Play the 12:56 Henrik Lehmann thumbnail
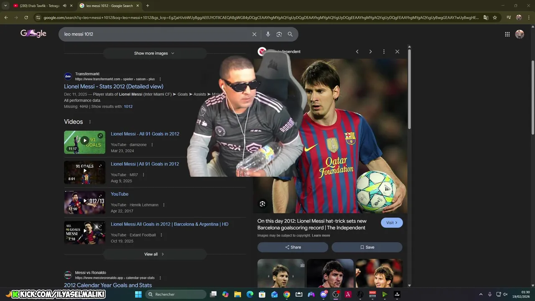The image size is (535, 301). click(84, 202)
